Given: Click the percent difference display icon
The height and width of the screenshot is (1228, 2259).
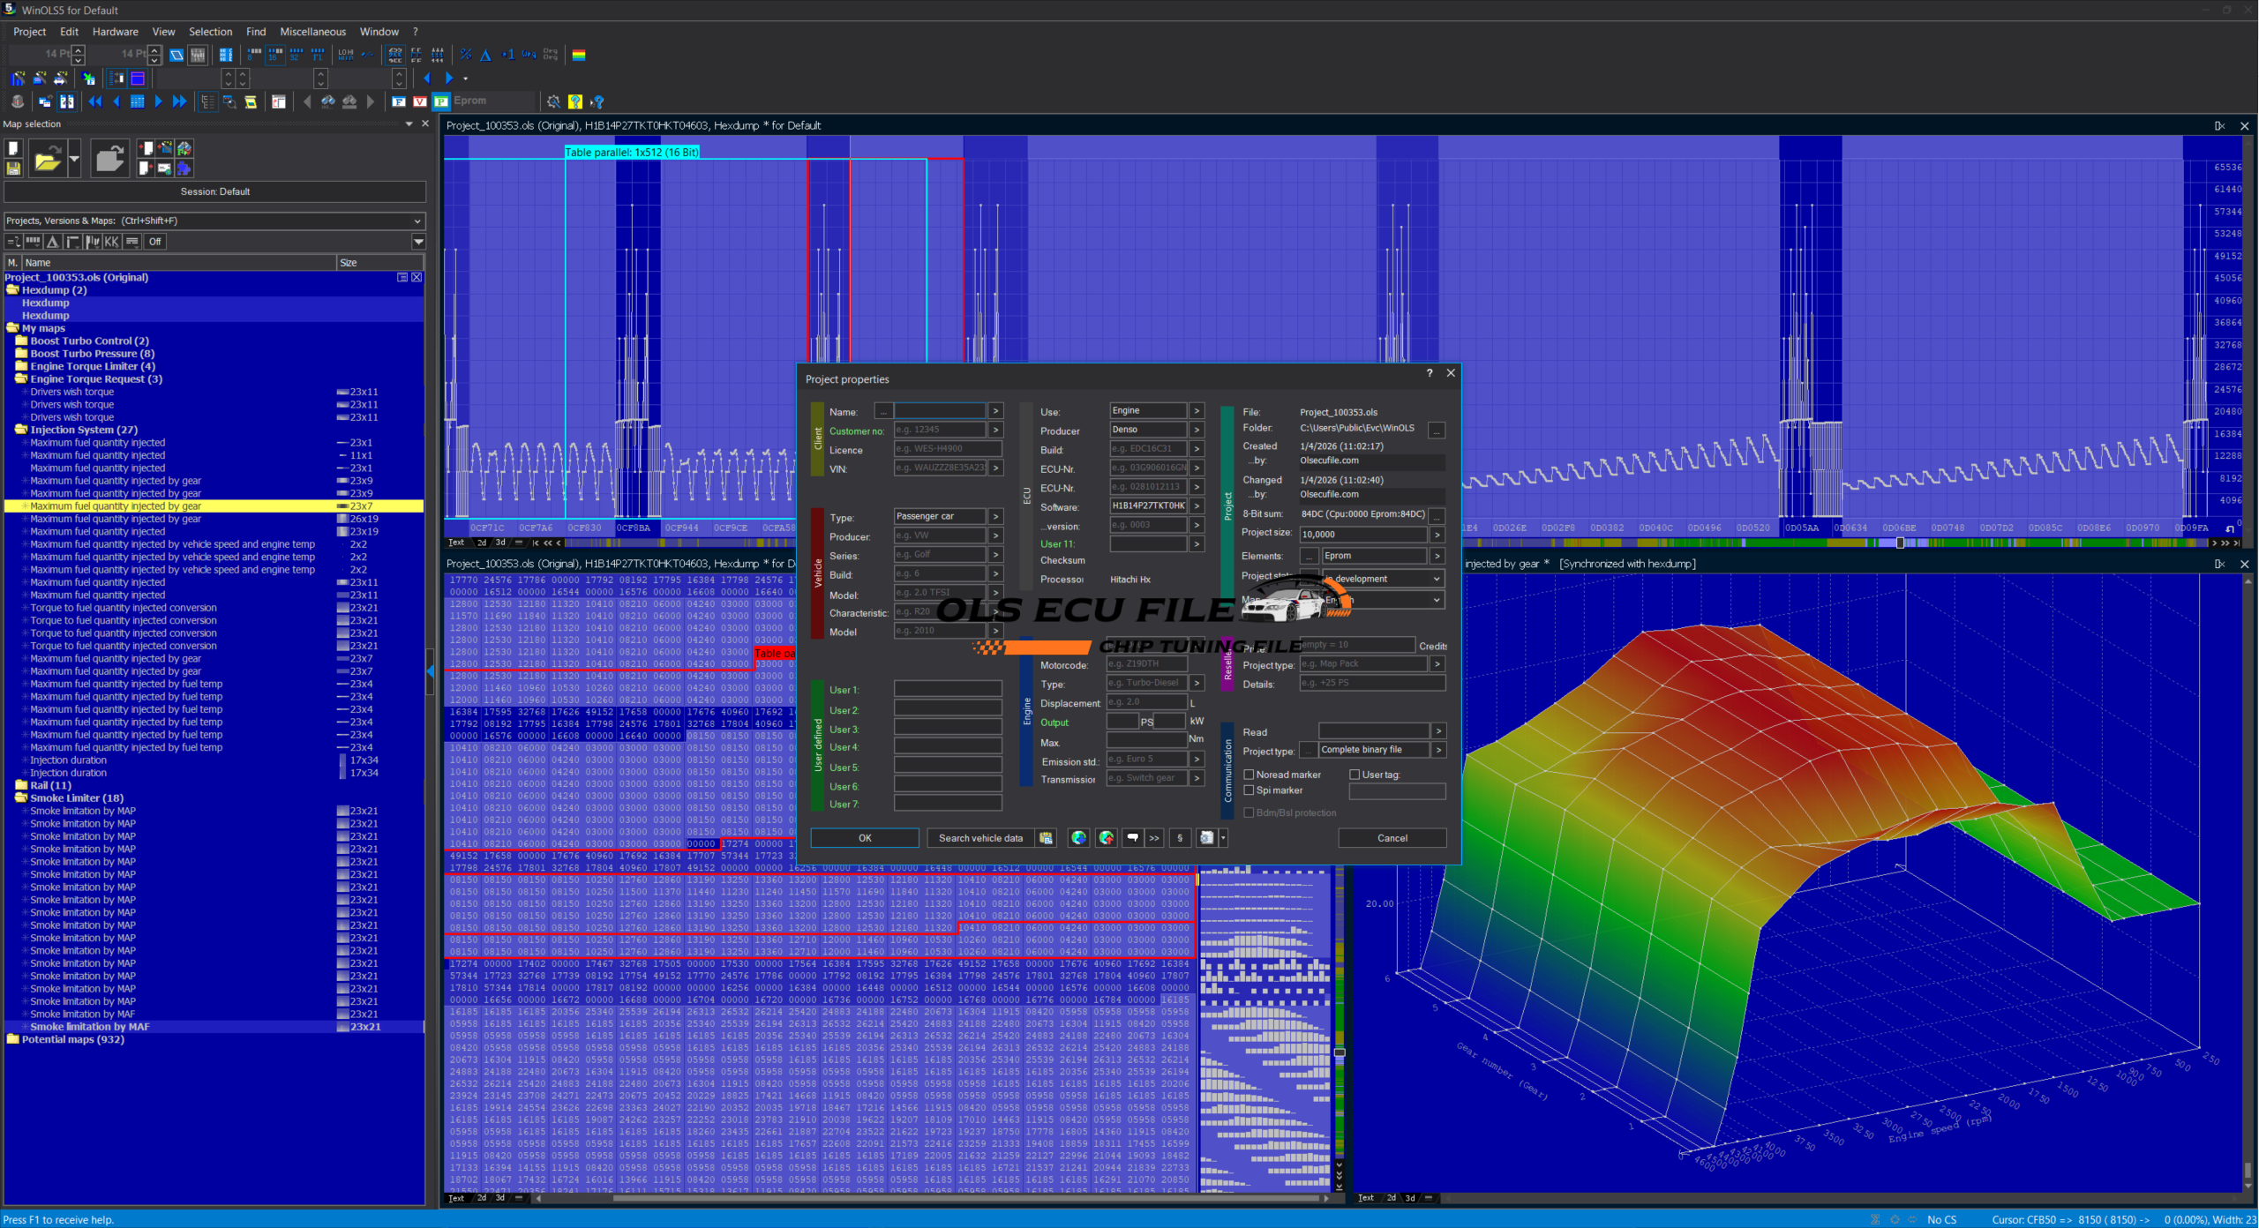Looking at the screenshot, I should point(466,55).
